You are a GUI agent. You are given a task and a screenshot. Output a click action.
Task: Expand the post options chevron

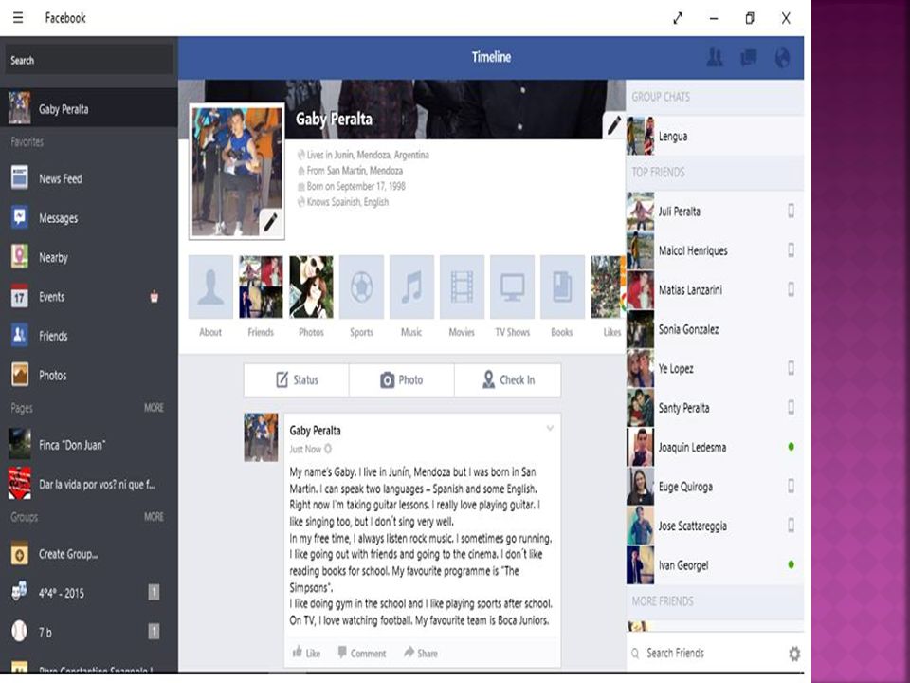coord(550,429)
